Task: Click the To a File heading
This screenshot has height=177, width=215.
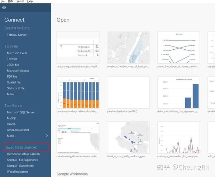Action: point(11,46)
